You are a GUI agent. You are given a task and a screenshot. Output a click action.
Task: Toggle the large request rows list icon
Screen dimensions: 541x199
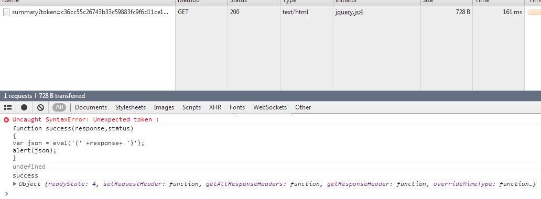tap(7, 107)
